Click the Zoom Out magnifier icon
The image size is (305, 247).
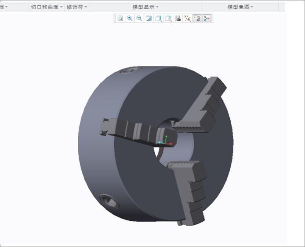pos(139,18)
